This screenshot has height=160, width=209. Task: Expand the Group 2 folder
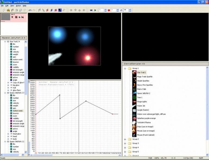(x=125, y=139)
